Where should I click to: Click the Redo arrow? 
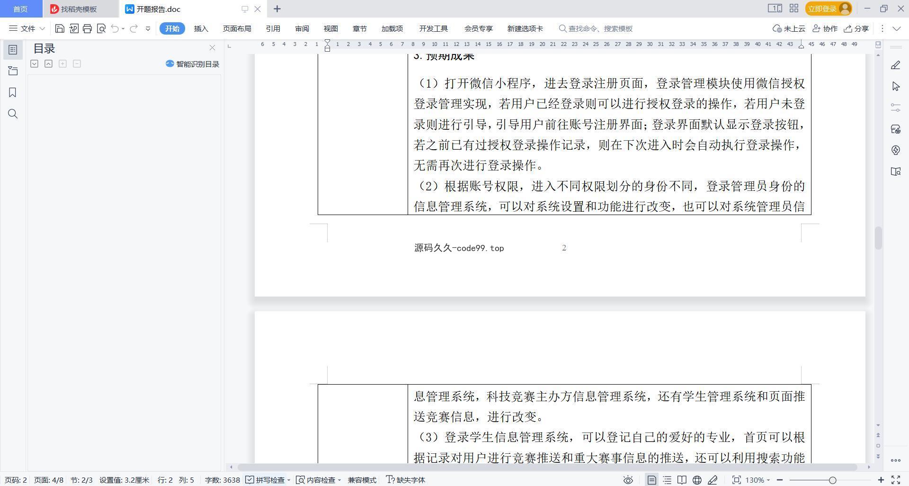tap(134, 28)
